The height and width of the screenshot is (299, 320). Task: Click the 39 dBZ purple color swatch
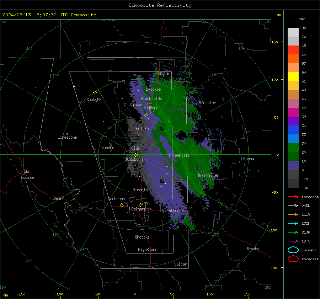(293, 121)
